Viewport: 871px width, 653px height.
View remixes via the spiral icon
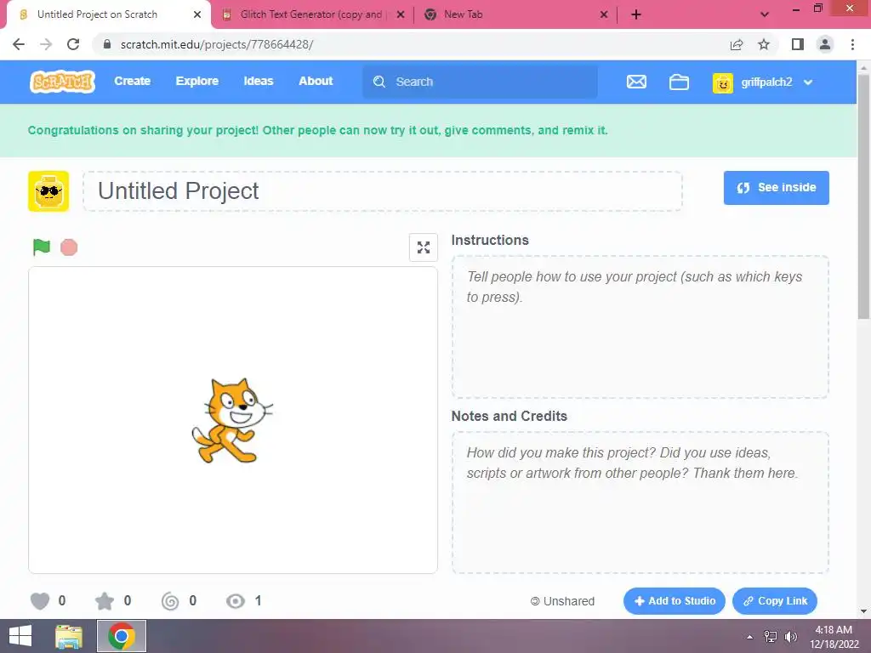(170, 601)
